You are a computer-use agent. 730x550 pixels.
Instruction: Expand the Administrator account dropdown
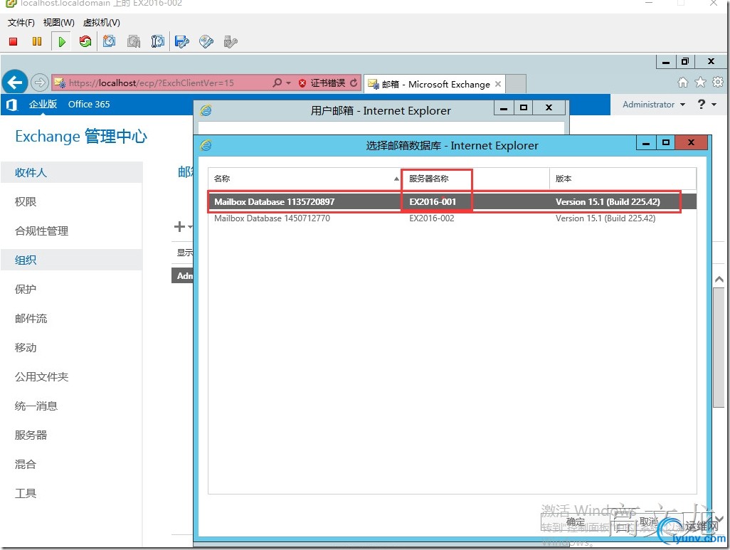682,105
